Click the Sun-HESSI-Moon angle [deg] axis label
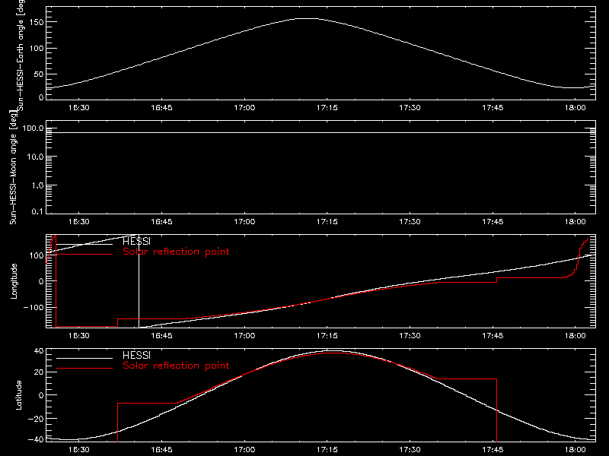The width and height of the screenshot is (609, 456). coord(14,167)
